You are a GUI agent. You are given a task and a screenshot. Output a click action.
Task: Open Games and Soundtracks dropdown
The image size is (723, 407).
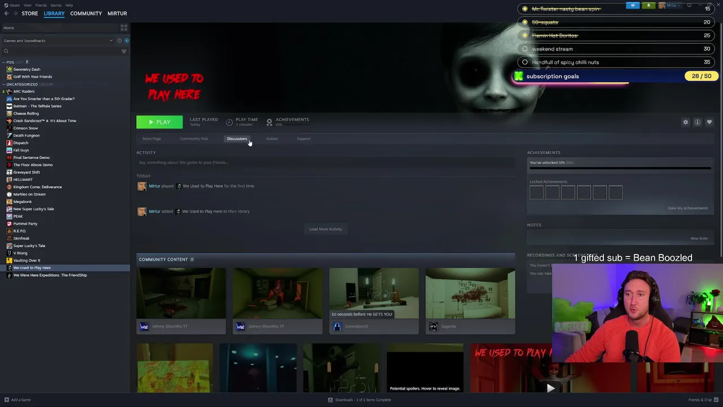pos(58,41)
